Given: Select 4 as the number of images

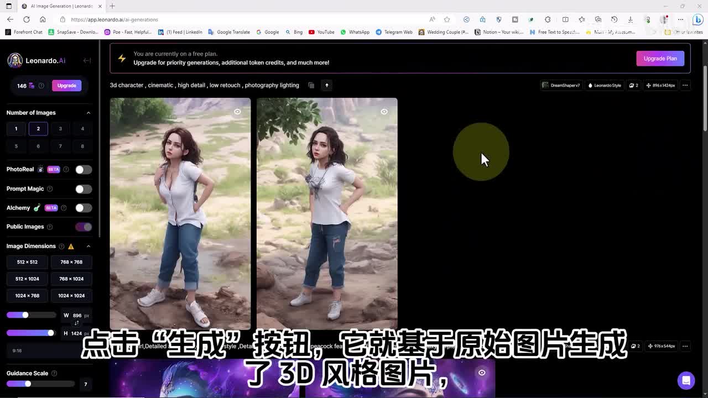Looking at the screenshot, I should click(x=82, y=129).
